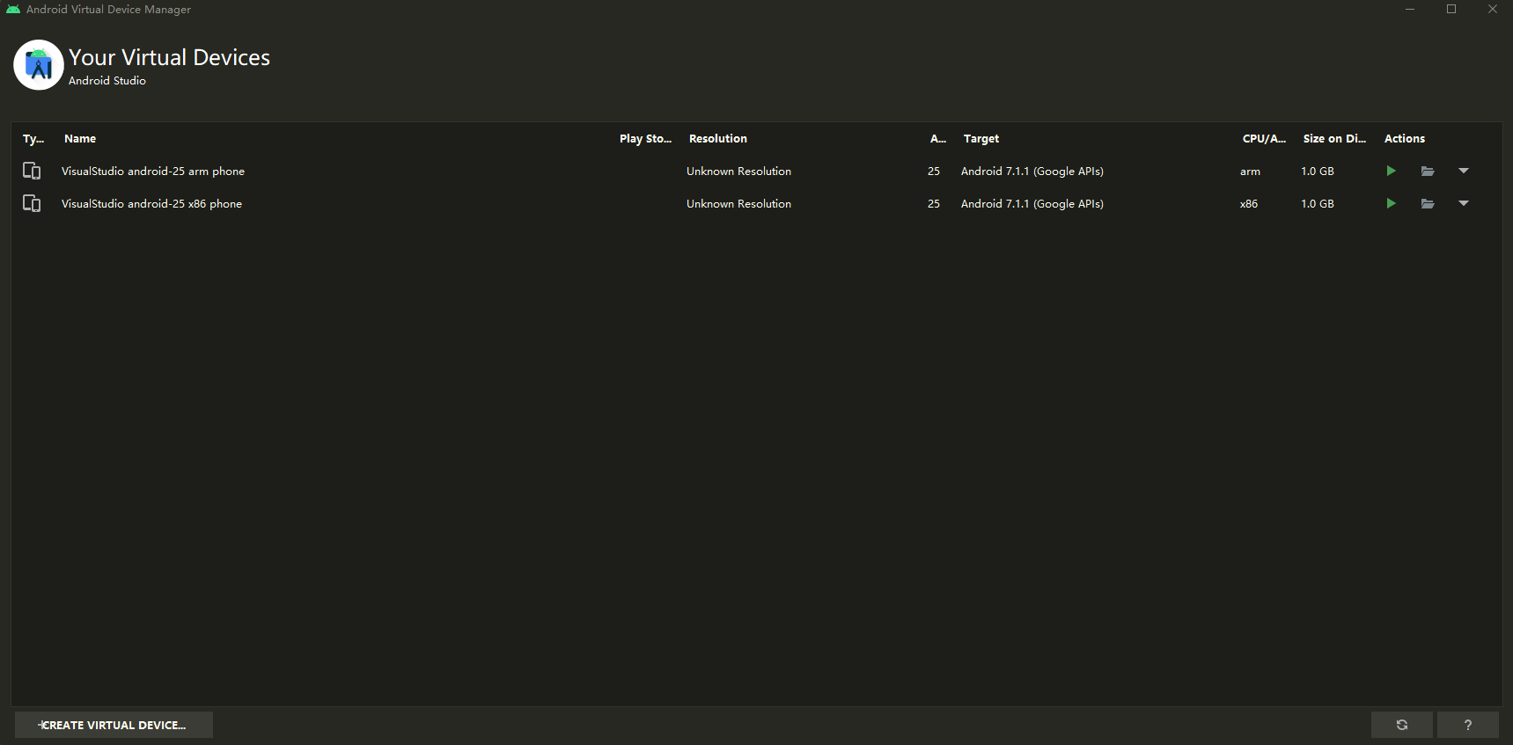Screen dimensions: 1513x745
Task: Open actions dropdown for arm phone device
Action: point(1464,171)
